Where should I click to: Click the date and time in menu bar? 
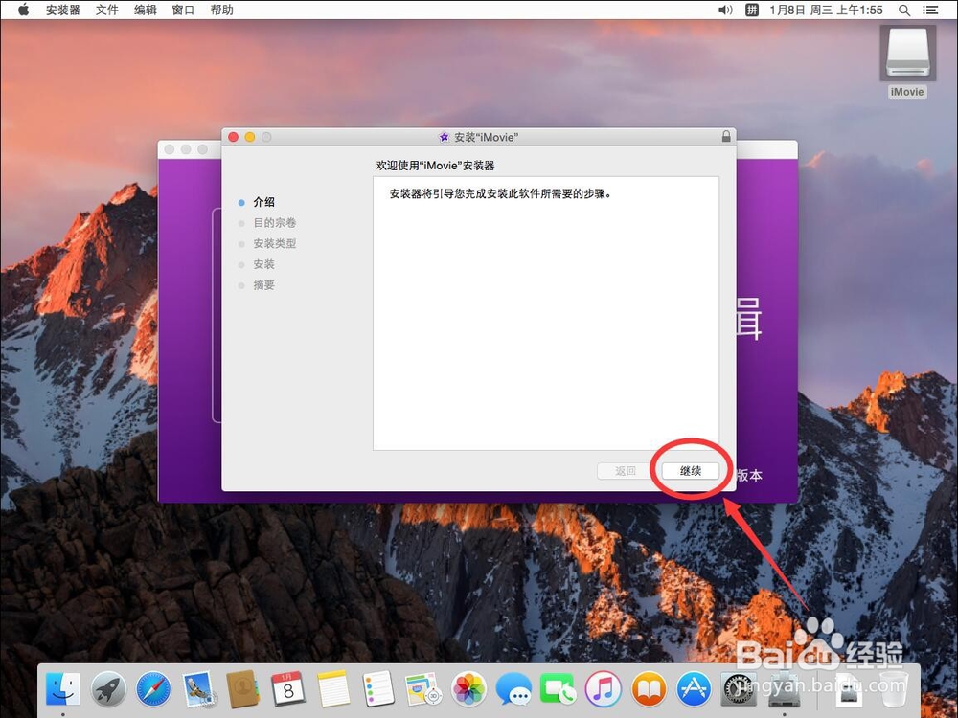click(826, 10)
